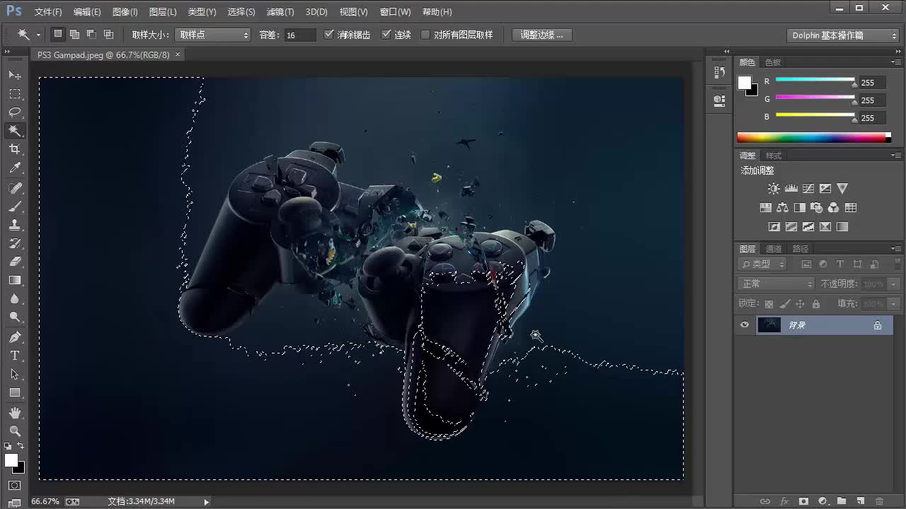Open the 滤镜 menu

pyautogui.click(x=280, y=11)
